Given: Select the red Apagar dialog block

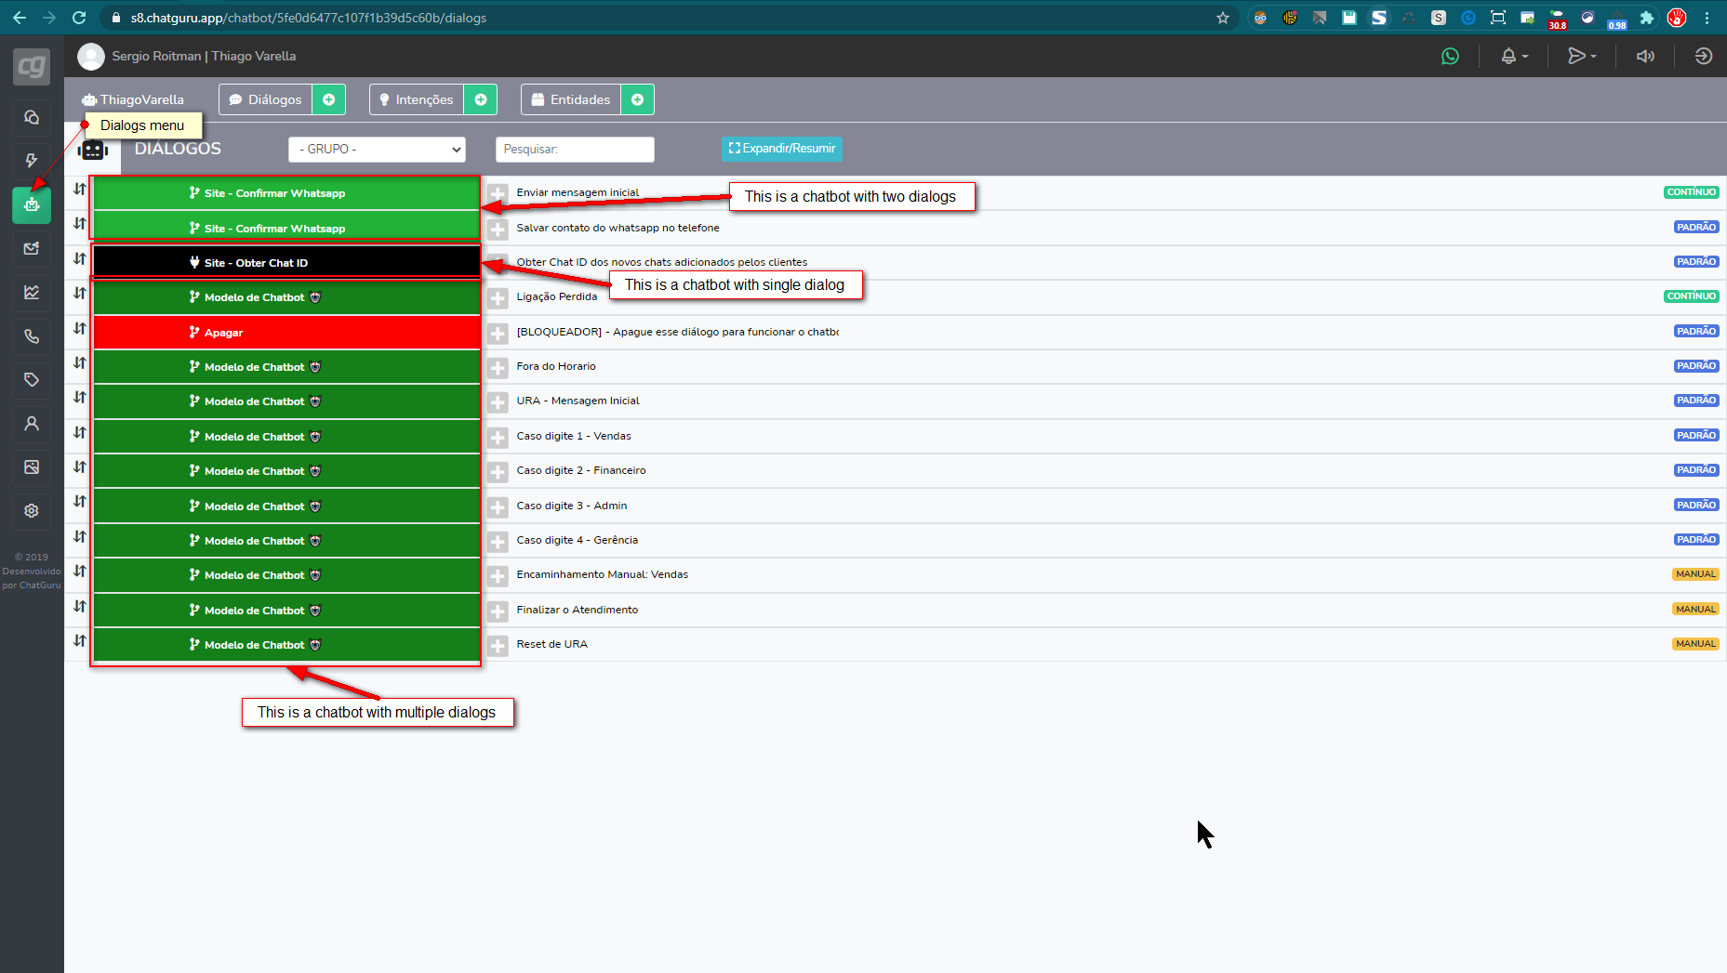Looking at the screenshot, I should click(x=286, y=333).
